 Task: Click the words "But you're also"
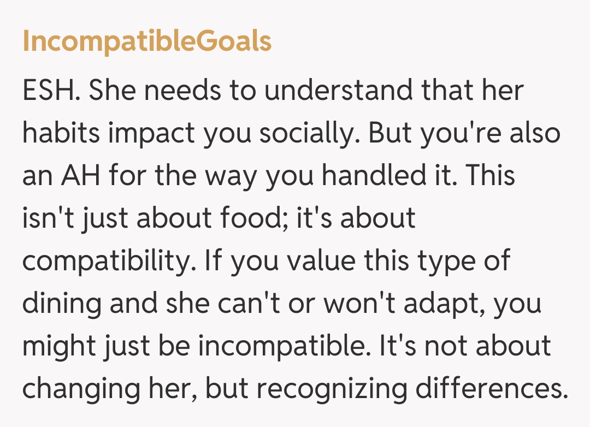click(x=465, y=134)
